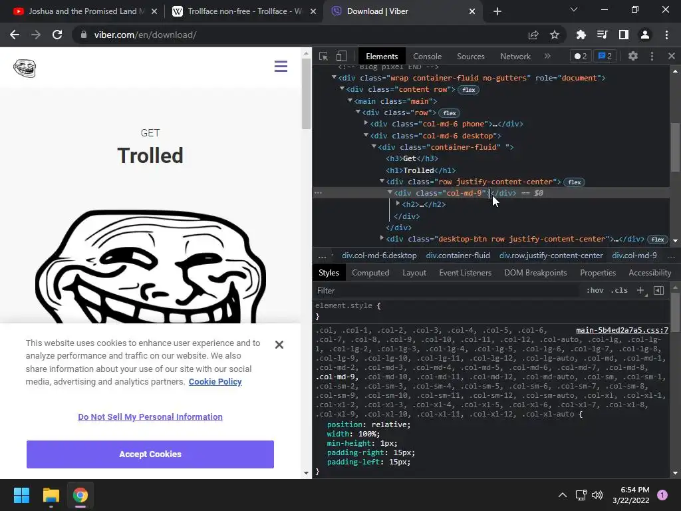
Task: Open the Properties pane
Action: coord(598,273)
